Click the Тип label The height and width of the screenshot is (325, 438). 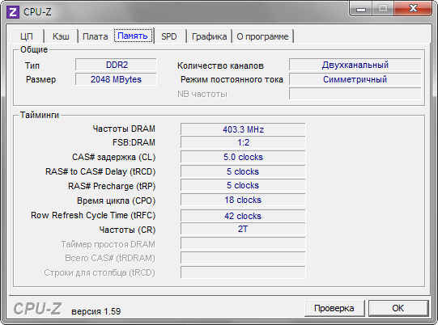click(x=32, y=65)
